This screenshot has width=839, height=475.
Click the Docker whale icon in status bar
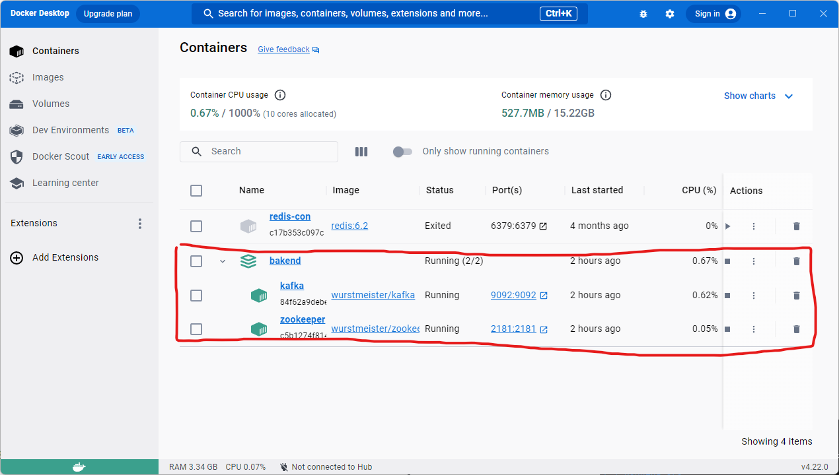(x=79, y=467)
